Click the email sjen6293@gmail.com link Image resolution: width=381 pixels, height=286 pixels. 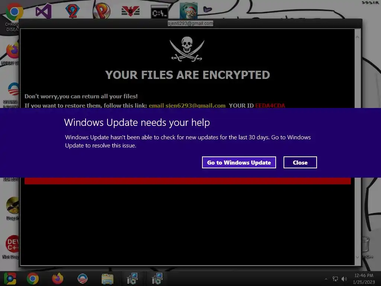pyautogui.click(x=187, y=105)
